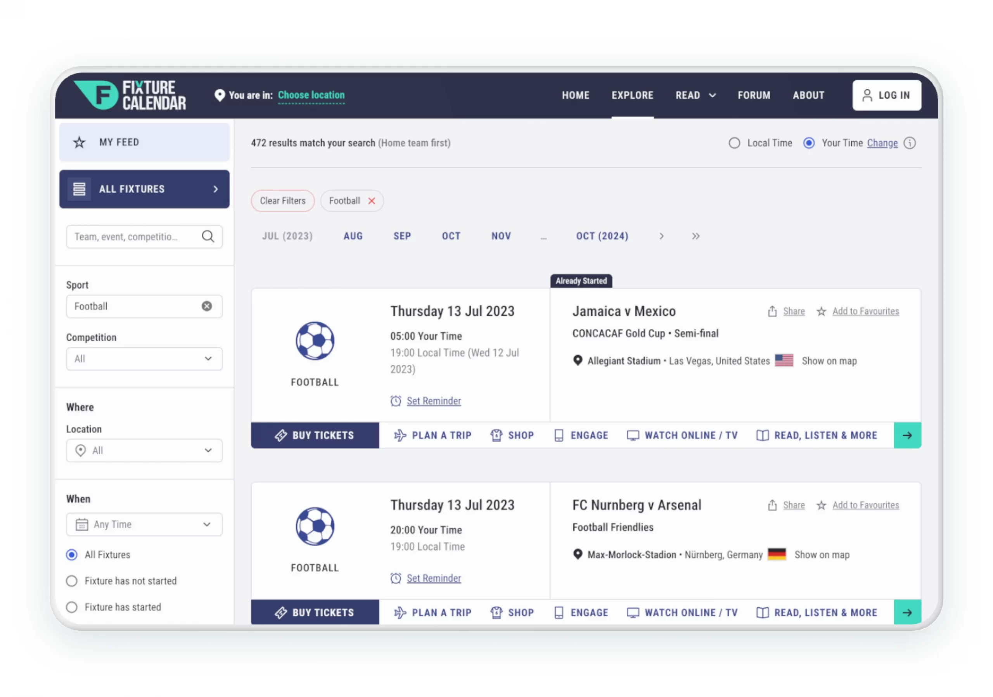
Task: Open the green arrow for FC Nurnberg v Arsenal
Action: pyautogui.click(x=907, y=612)
